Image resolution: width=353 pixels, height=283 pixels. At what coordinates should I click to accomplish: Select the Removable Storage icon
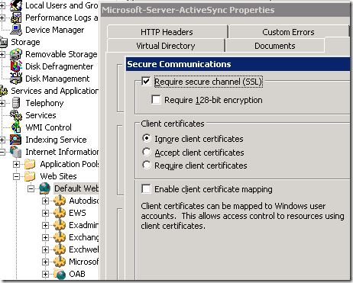coord(16,54)
